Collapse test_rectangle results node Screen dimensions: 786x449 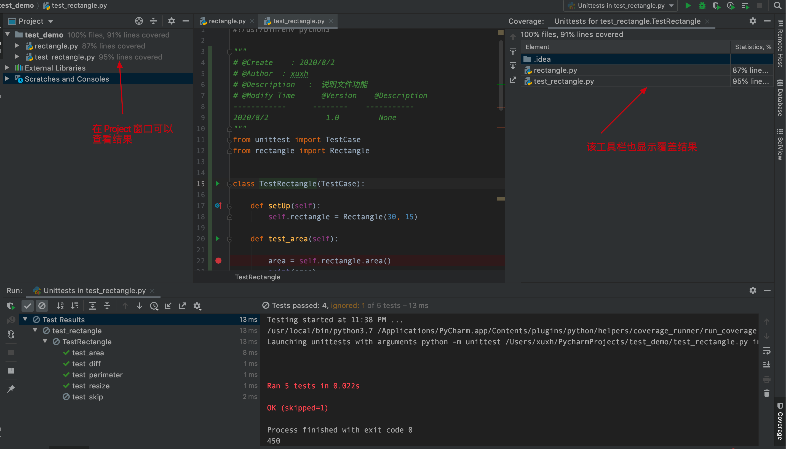tap(35, 330)
